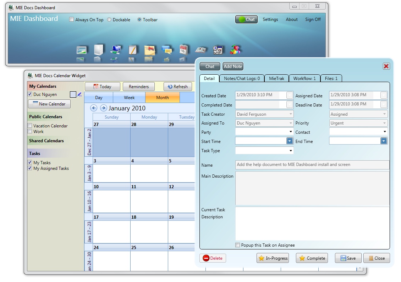
Task: Open the calendar icon in Dashboard toolbar
Action: point(183,50)
